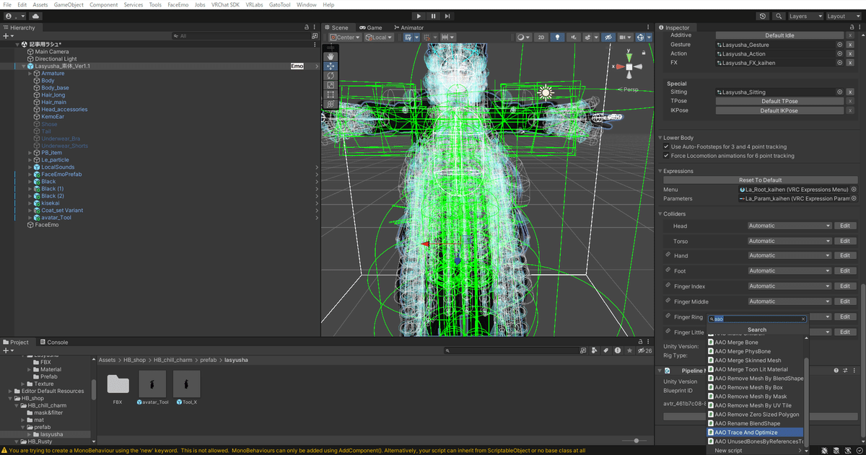Toggle the Inspector lock icon
Image resolution: width=866 pixels, height=455 pixels.
pyautogui.click(x=850, y=27)
